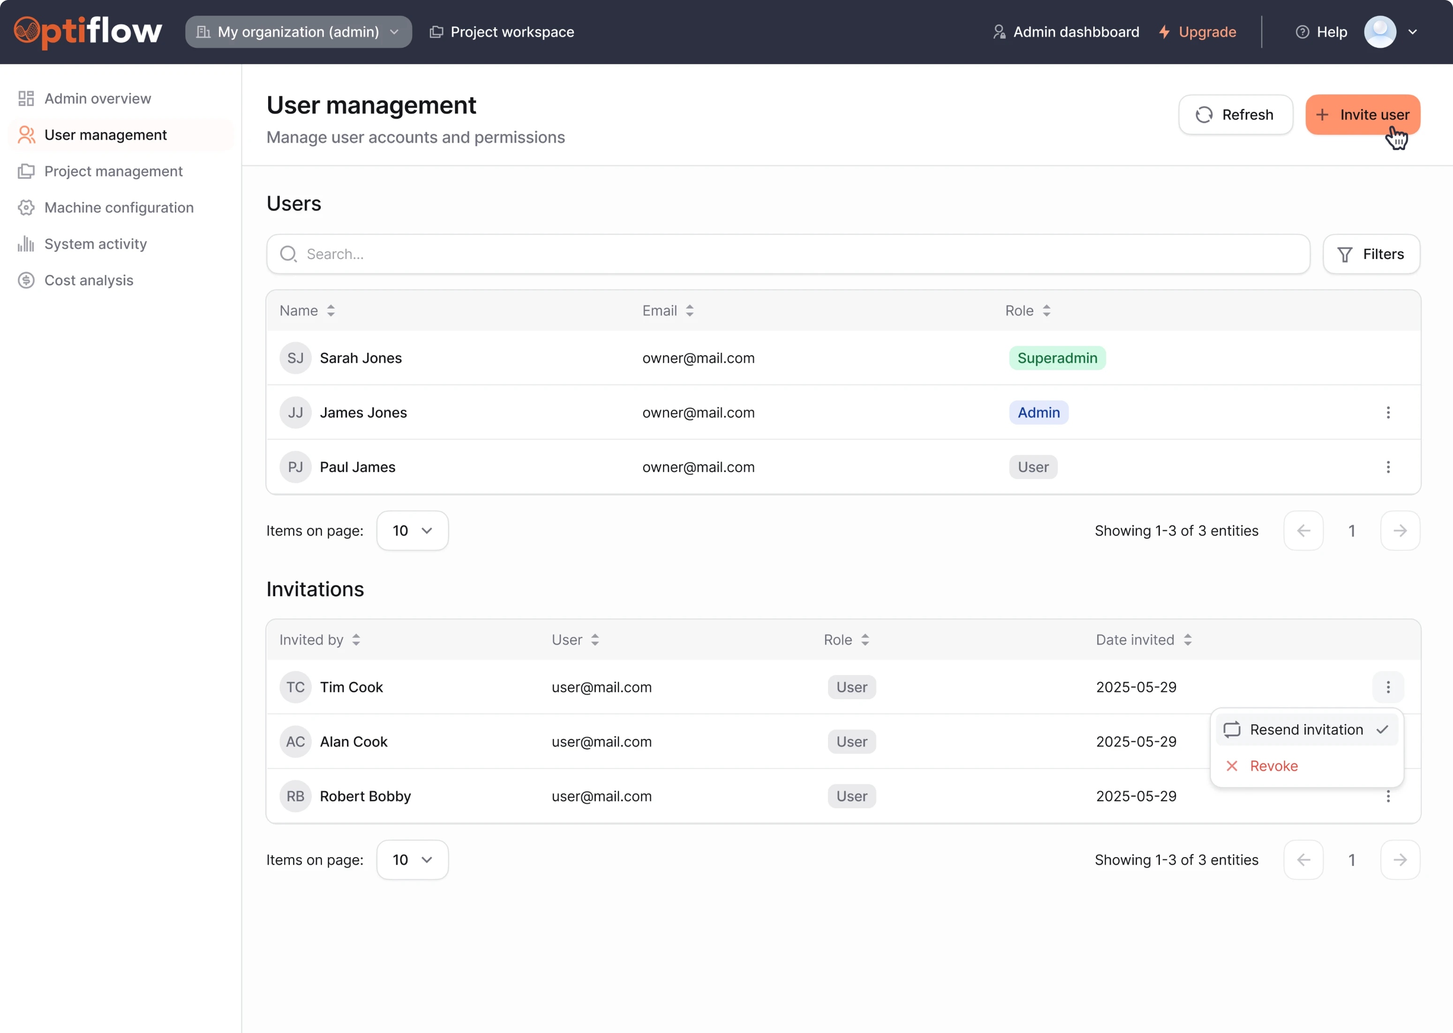Click the Optiflow logo
1453x1033 pixels.
(86, 31)
